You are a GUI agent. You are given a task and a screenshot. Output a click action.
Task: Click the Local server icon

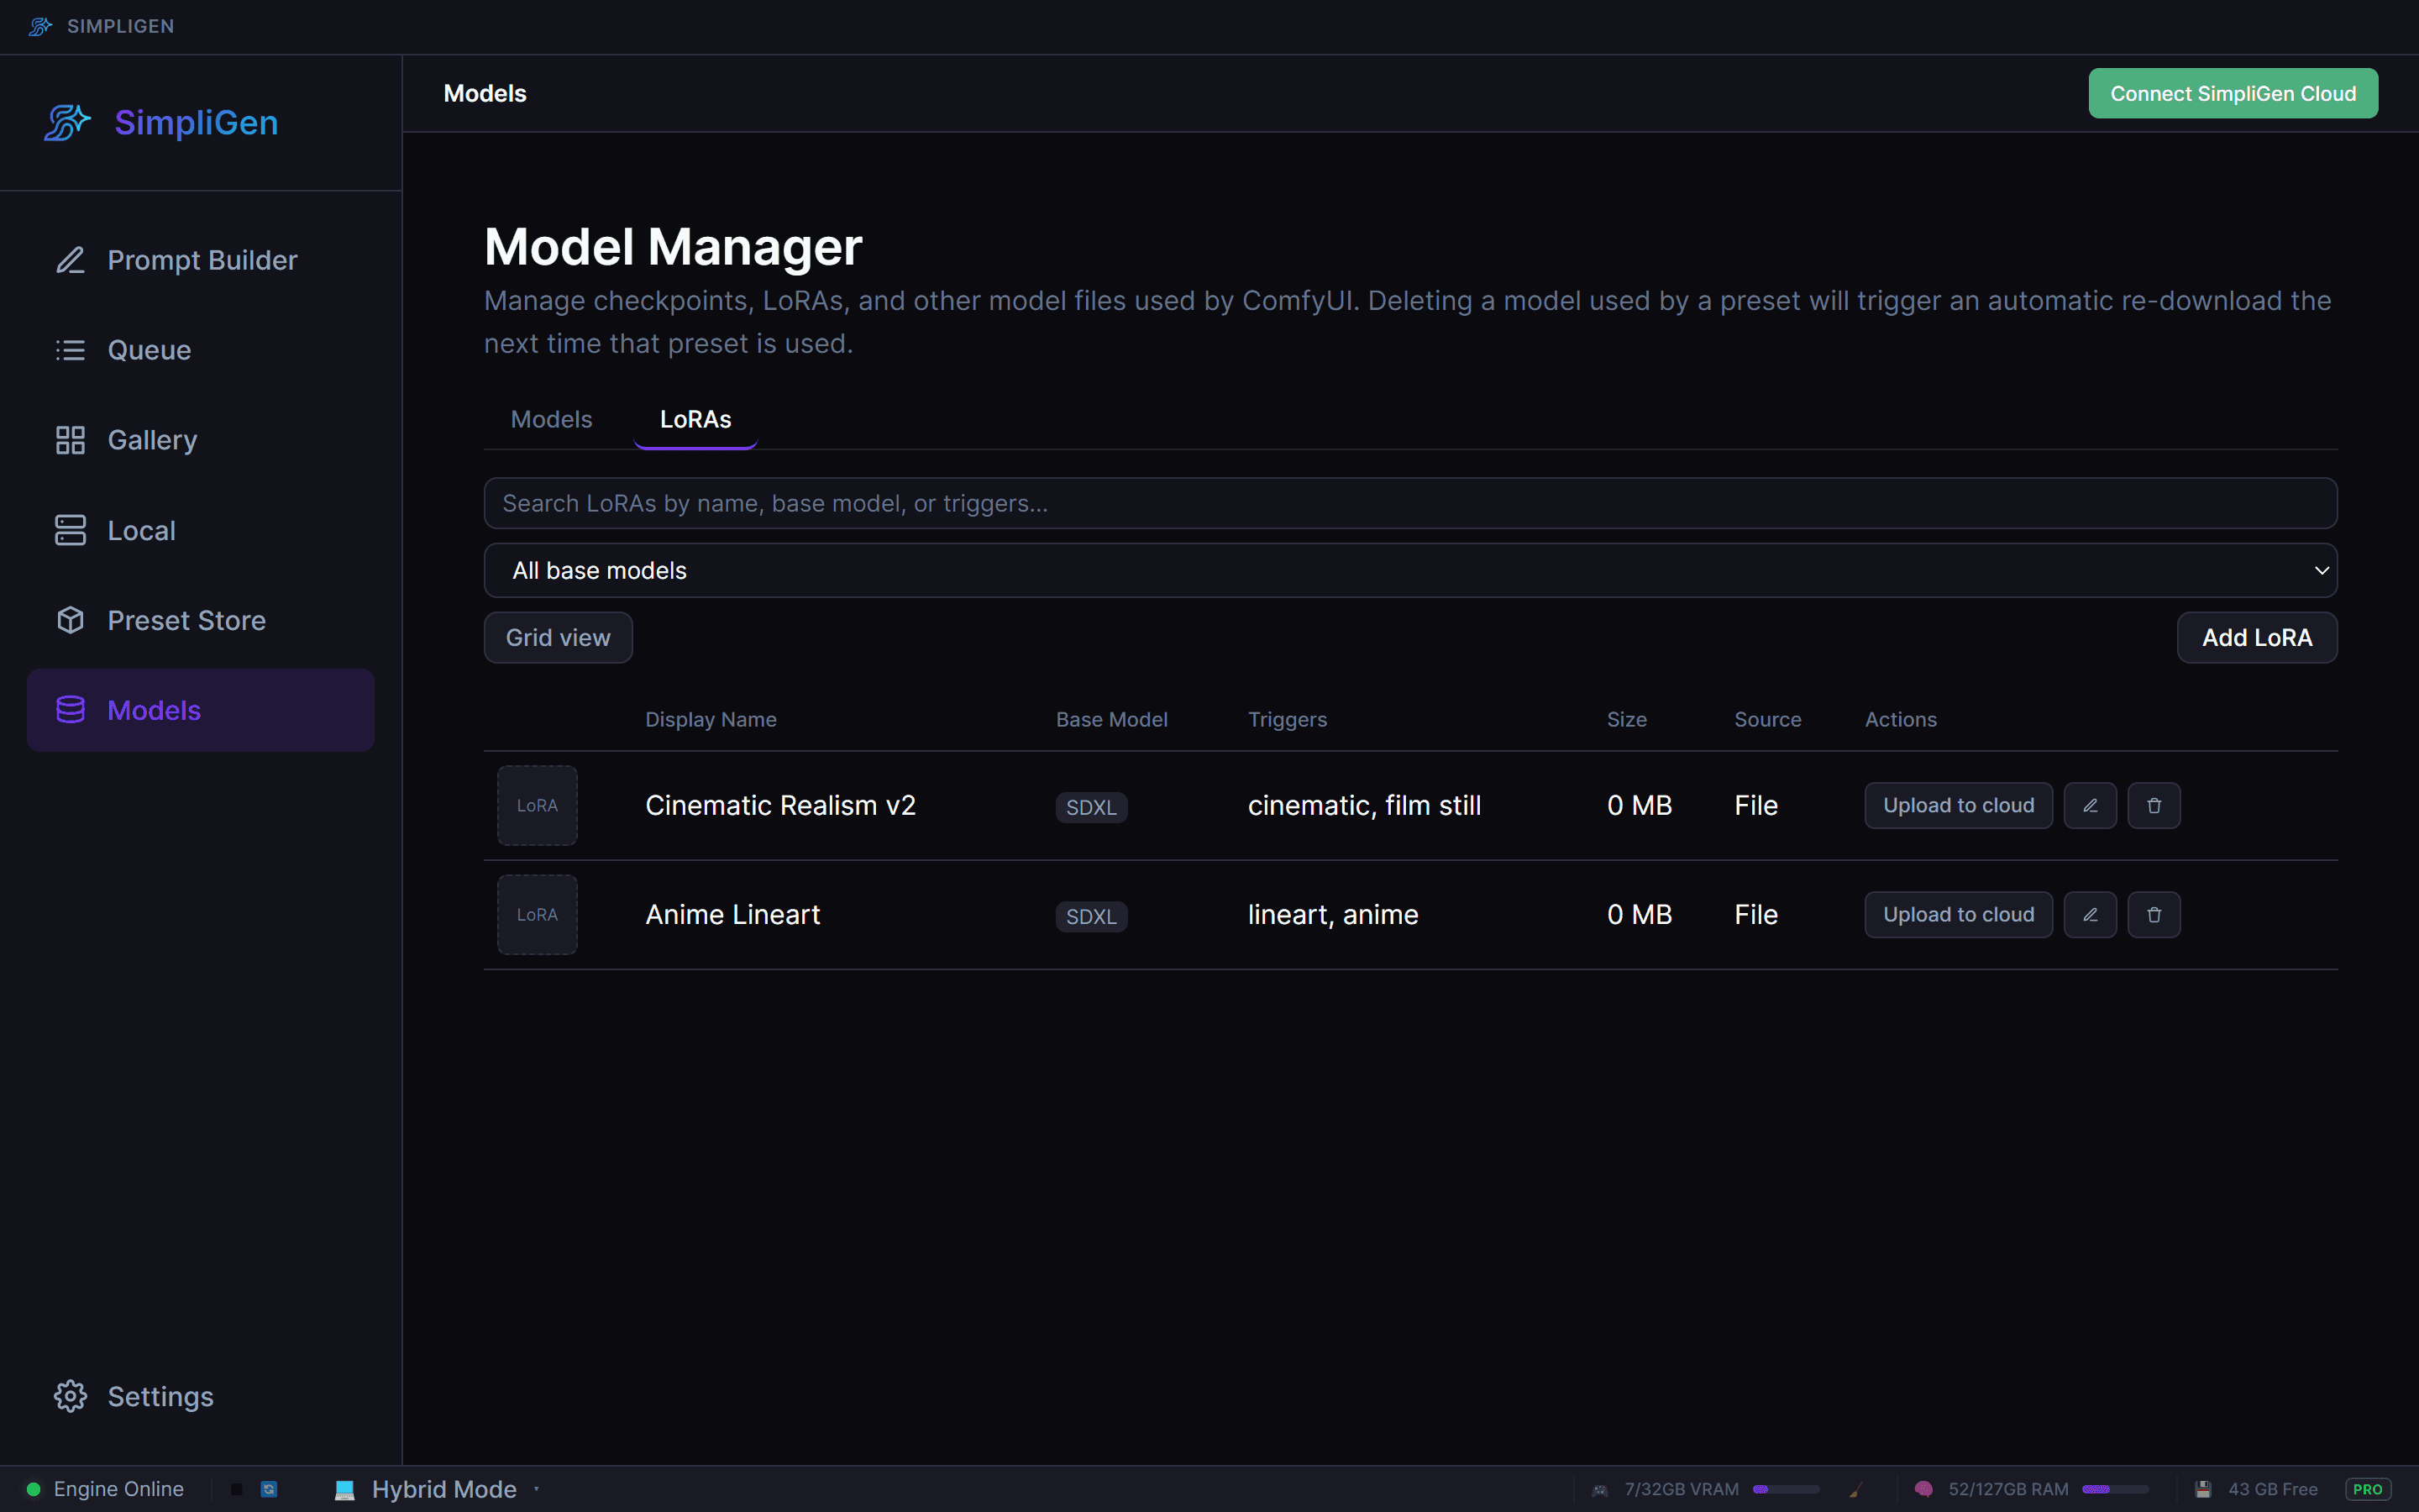70,530
